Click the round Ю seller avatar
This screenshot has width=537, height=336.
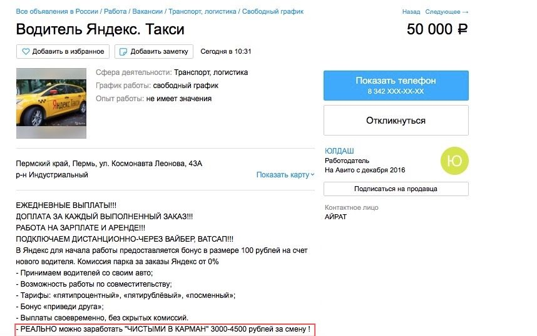coord(454,161)
